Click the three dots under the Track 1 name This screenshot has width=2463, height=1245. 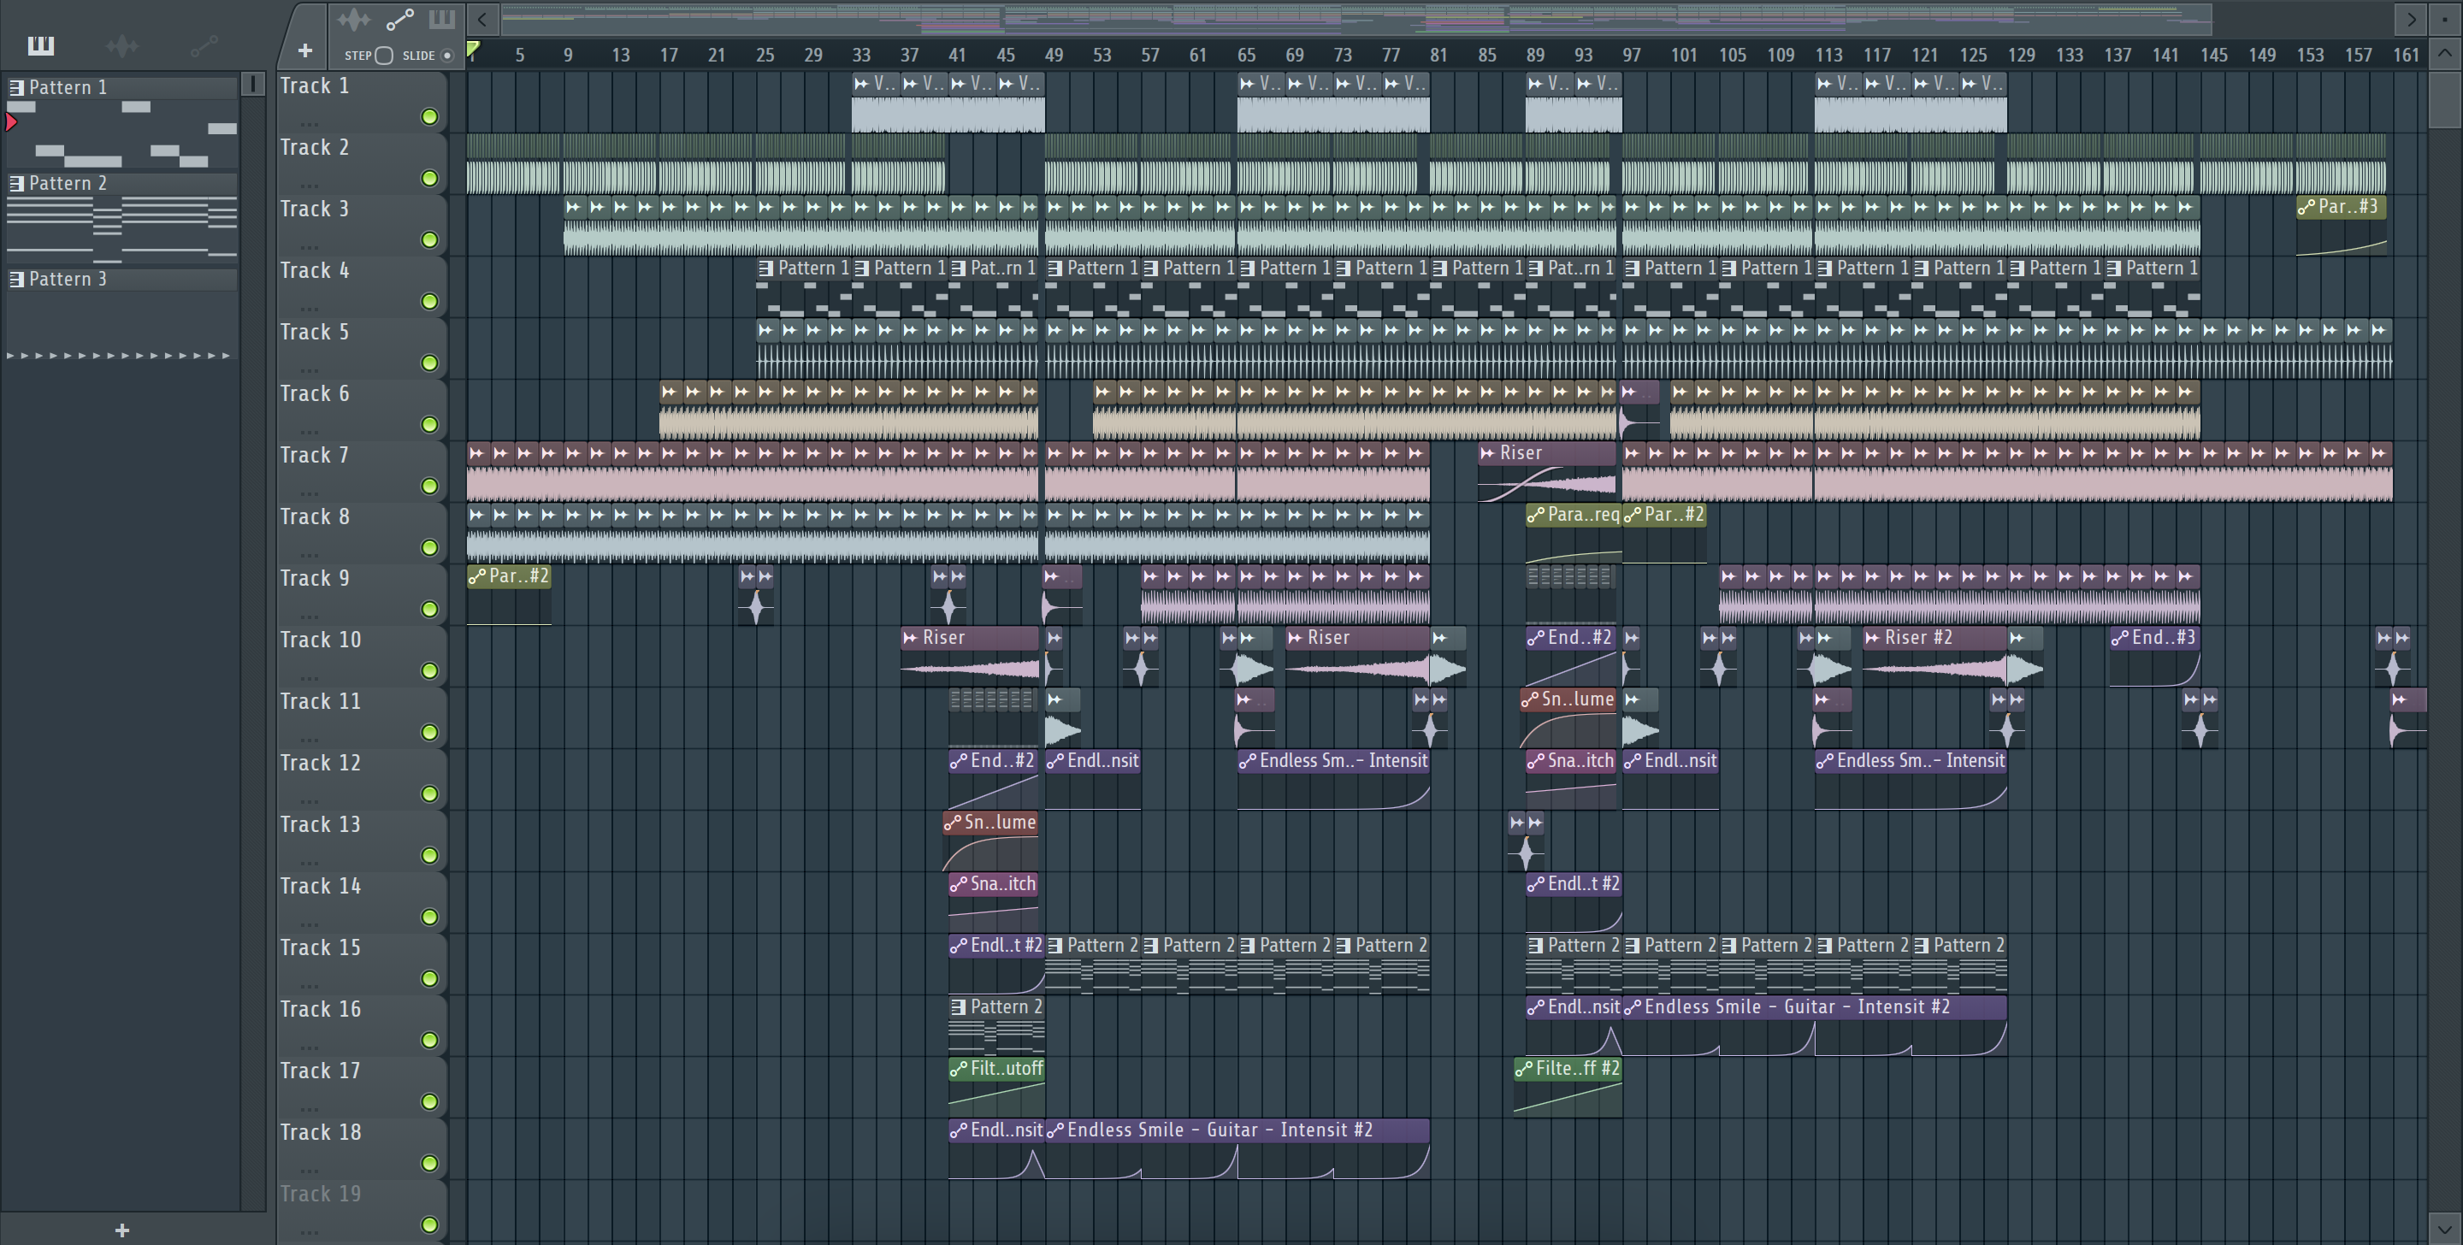click(309, 123)
